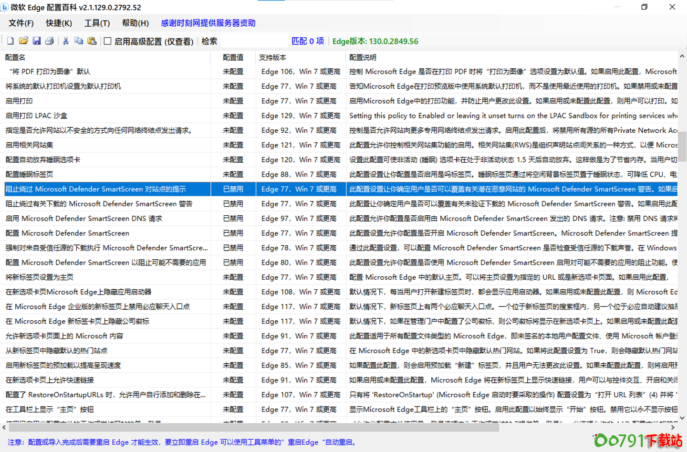Click description cell of 配置睡眠标签页 row
Image resolution: width=687 pixels, height=452 pixels.
513,175
